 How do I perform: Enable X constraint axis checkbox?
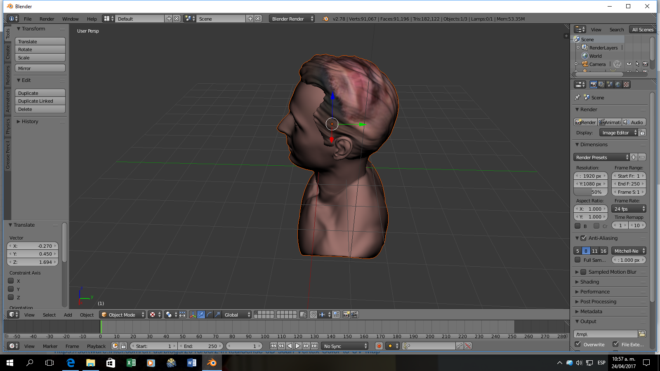pos(11,281)
